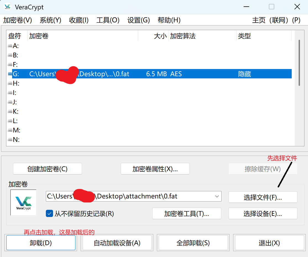Click the drive icon next to A:
The height and width of the screenshot is (257, 308).
(10, 46)
